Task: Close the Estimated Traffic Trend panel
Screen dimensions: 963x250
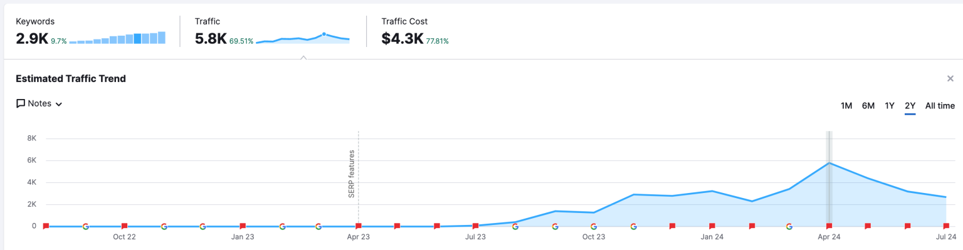Action: point(950,78)
